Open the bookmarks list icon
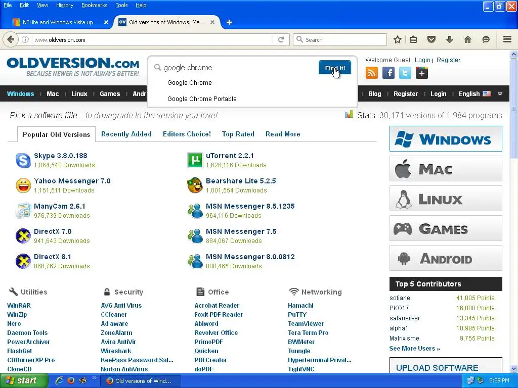This screenshot has height=388, width=518. tap(413, 39)
